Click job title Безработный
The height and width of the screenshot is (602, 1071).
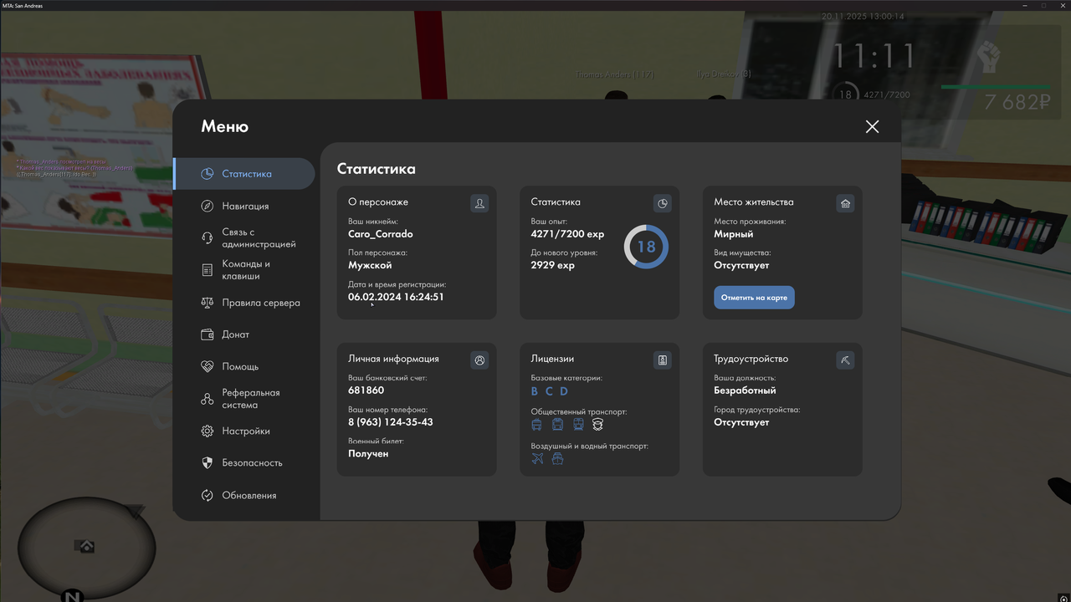pyautogui.click(x=745, y=390)
